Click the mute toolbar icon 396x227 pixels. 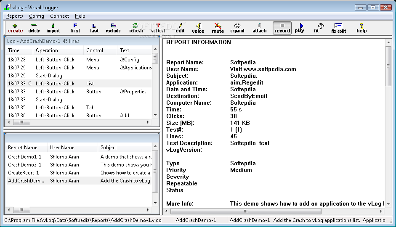218,28
